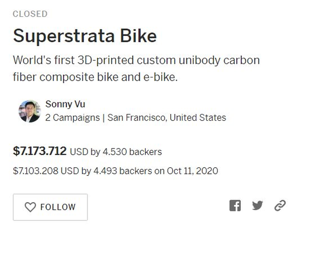This screenshot has height=260, width=315.
Task: Click the San Francisco, United States location
Action: tap(167, 118)
